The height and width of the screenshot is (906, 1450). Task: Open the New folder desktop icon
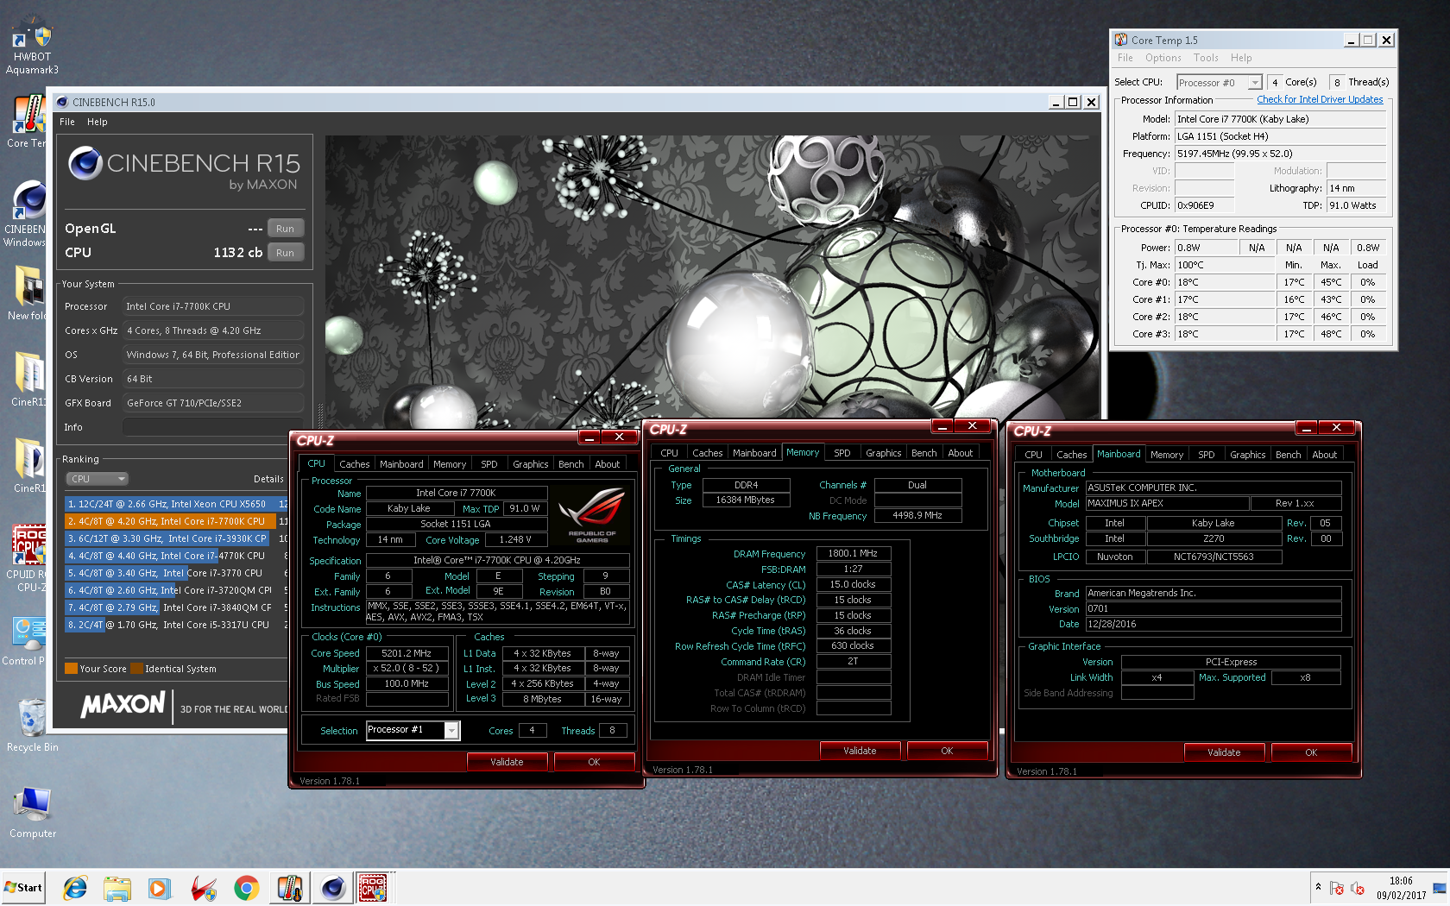(x=28, y=293)
